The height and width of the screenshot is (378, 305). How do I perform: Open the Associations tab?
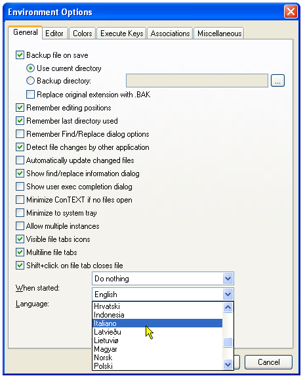tap(170, 34)
